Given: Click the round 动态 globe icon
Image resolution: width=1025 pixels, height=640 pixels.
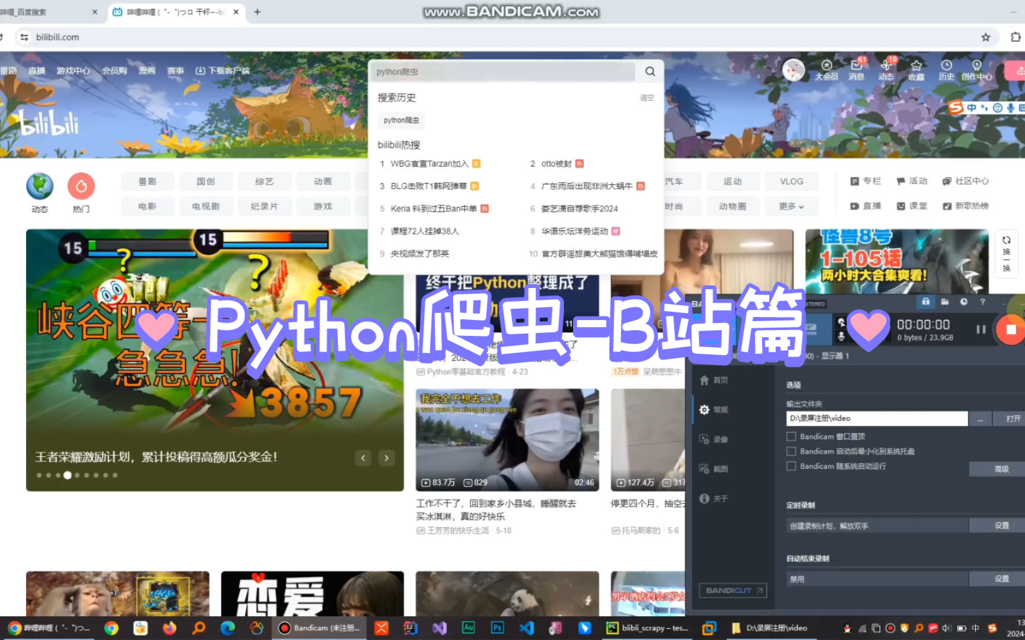Looking at the screenshot, I should (40, 186).
